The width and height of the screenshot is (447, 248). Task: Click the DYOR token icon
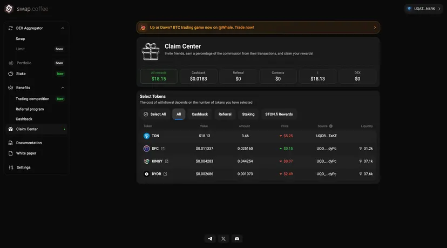146,174
